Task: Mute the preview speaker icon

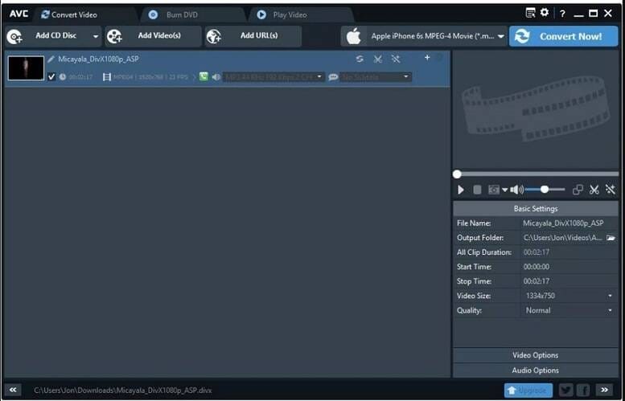Action: (516, 190)
